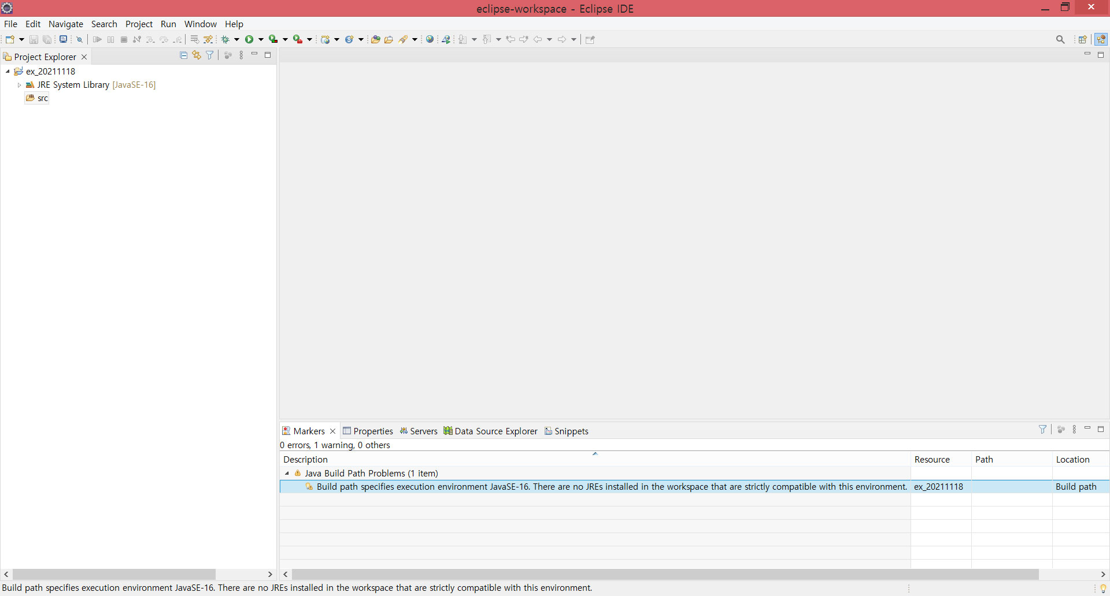Screen dimensions: 1110x596
Task: Open the Run configurations dropdown arrow
Action: click(x=261, y=39)
